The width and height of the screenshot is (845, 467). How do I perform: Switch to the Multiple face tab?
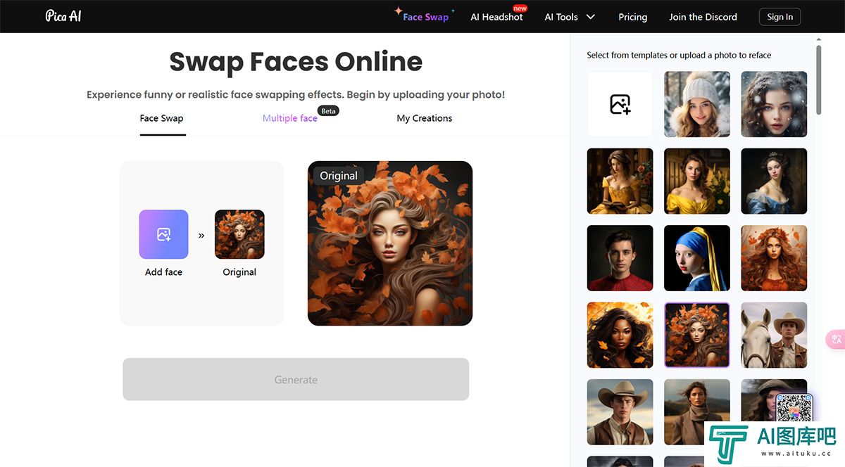tap(289, 118)
